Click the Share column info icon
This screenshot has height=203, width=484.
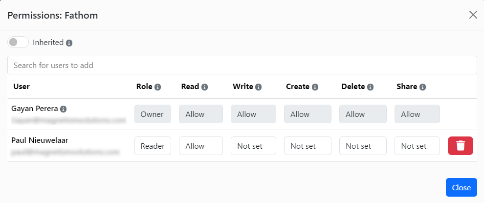pyautogui.click(x=422, y=87)
